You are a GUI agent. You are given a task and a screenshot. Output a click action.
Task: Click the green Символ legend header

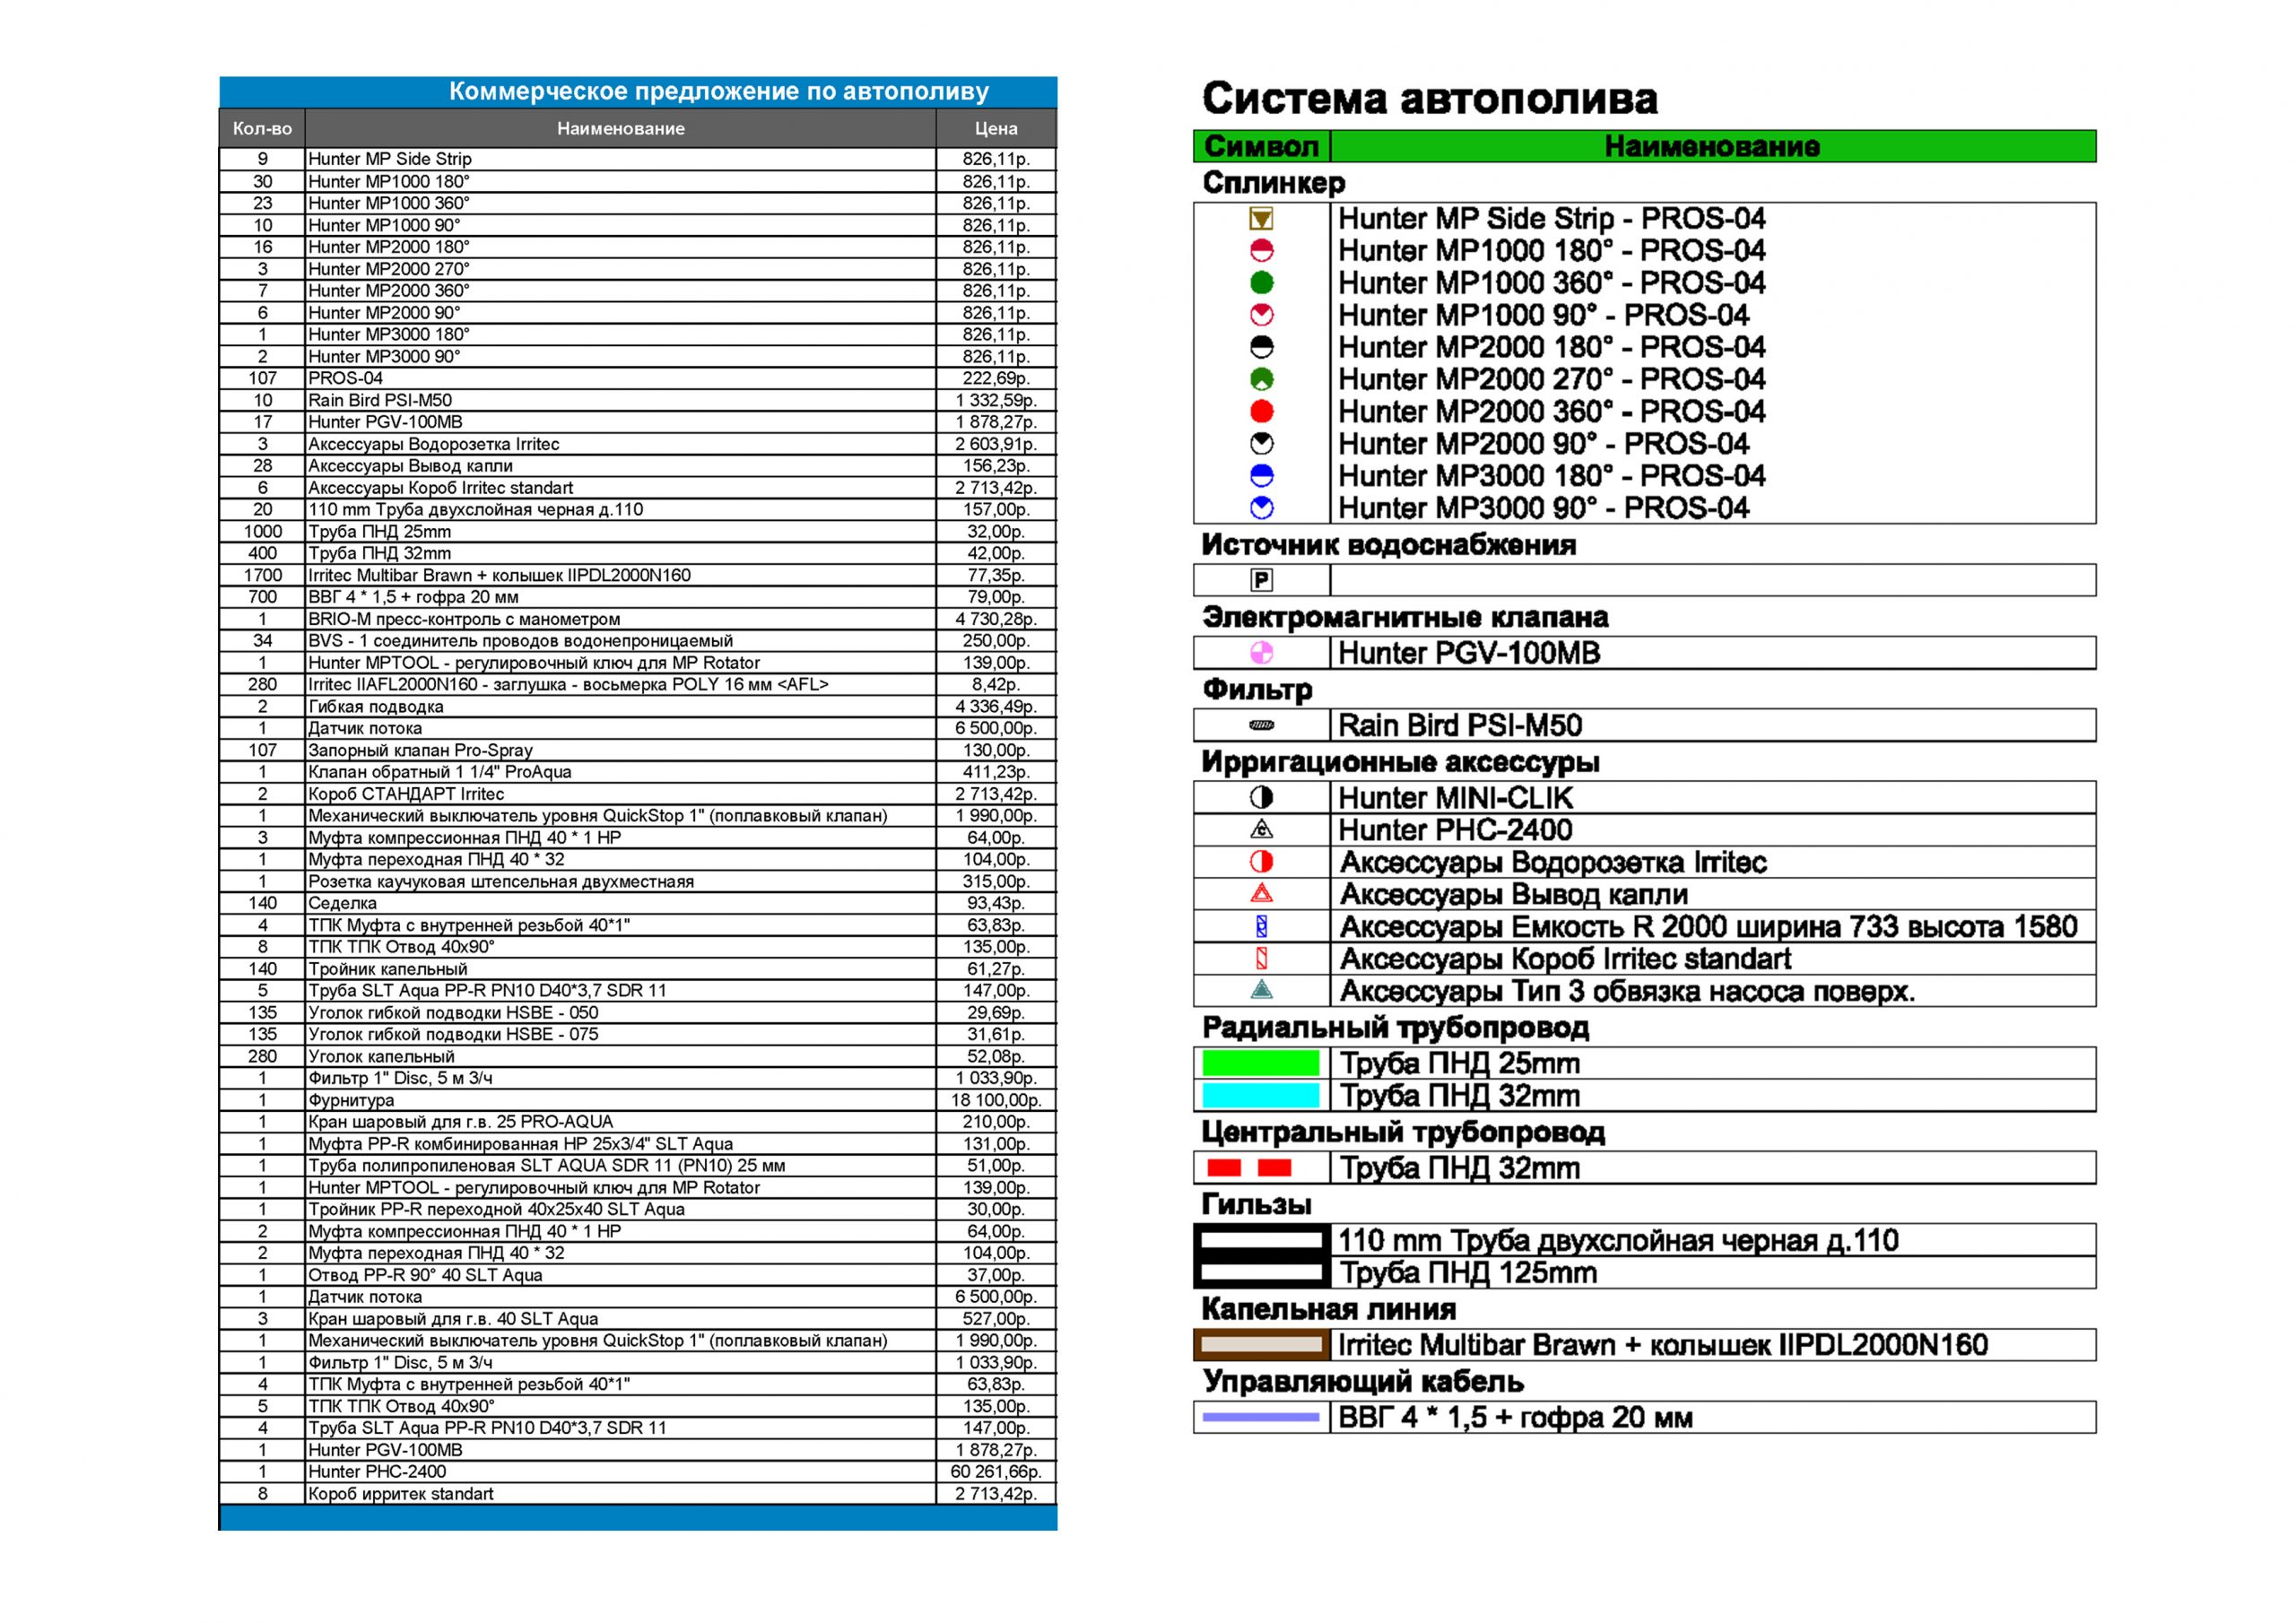point(1261,147)
